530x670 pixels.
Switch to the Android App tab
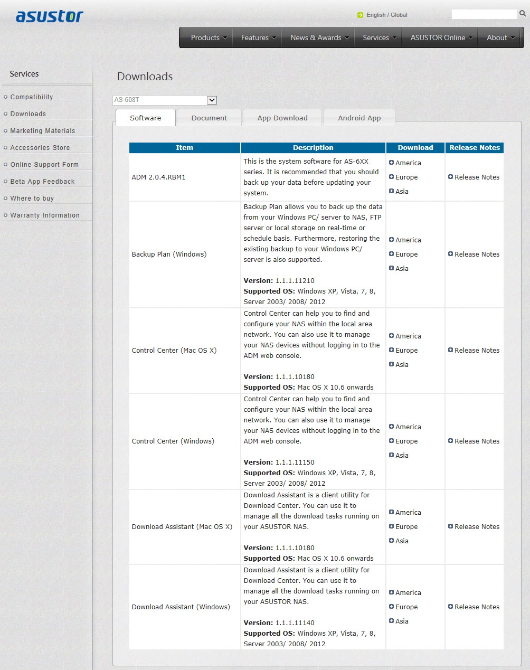tap(359, 118)
